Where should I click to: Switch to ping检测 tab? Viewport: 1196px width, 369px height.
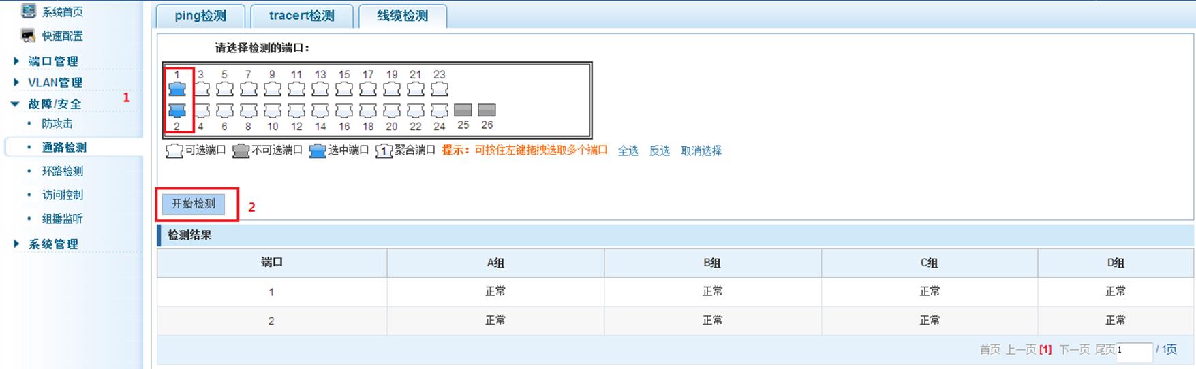click(x=200, y=16)
